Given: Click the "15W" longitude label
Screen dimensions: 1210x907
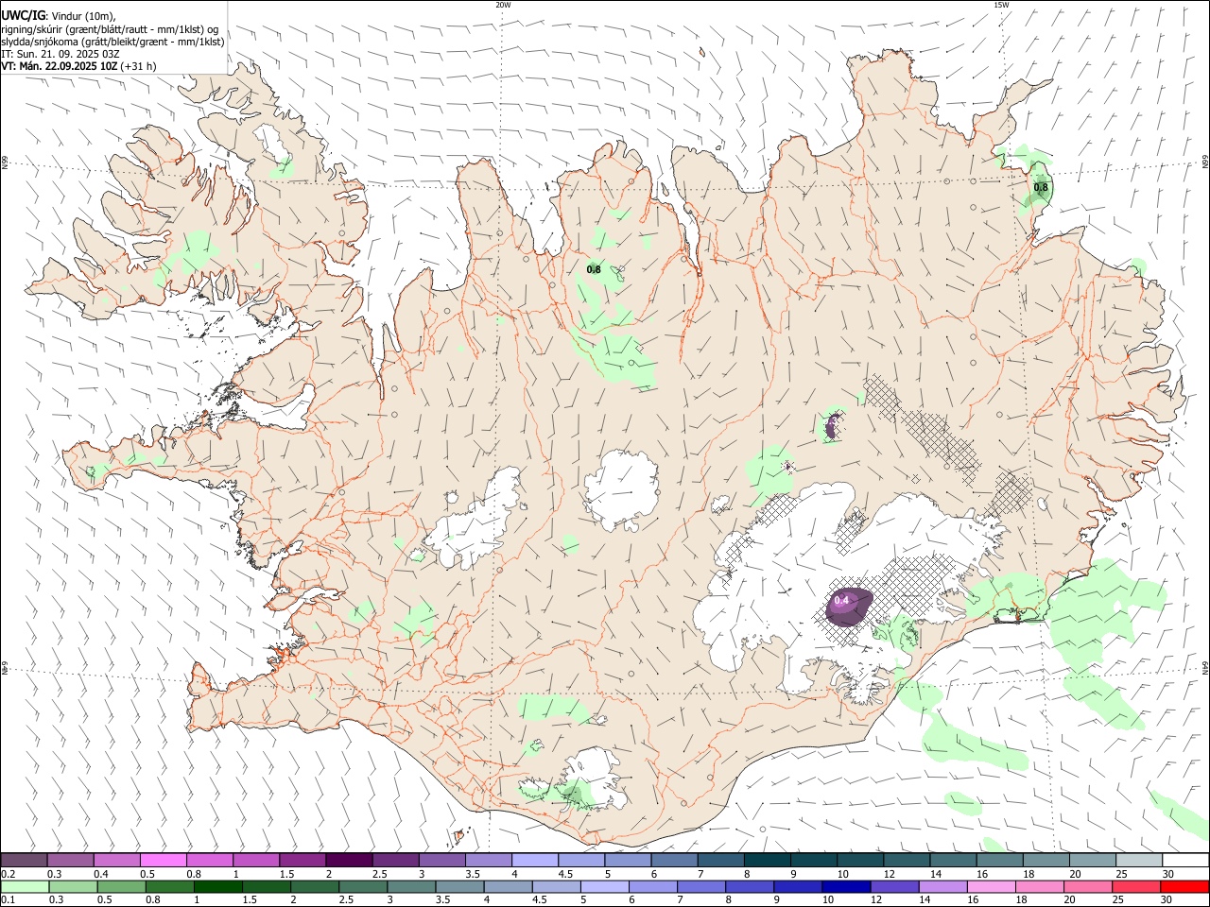Looking at the screenshot, I should pos(1001,5).
